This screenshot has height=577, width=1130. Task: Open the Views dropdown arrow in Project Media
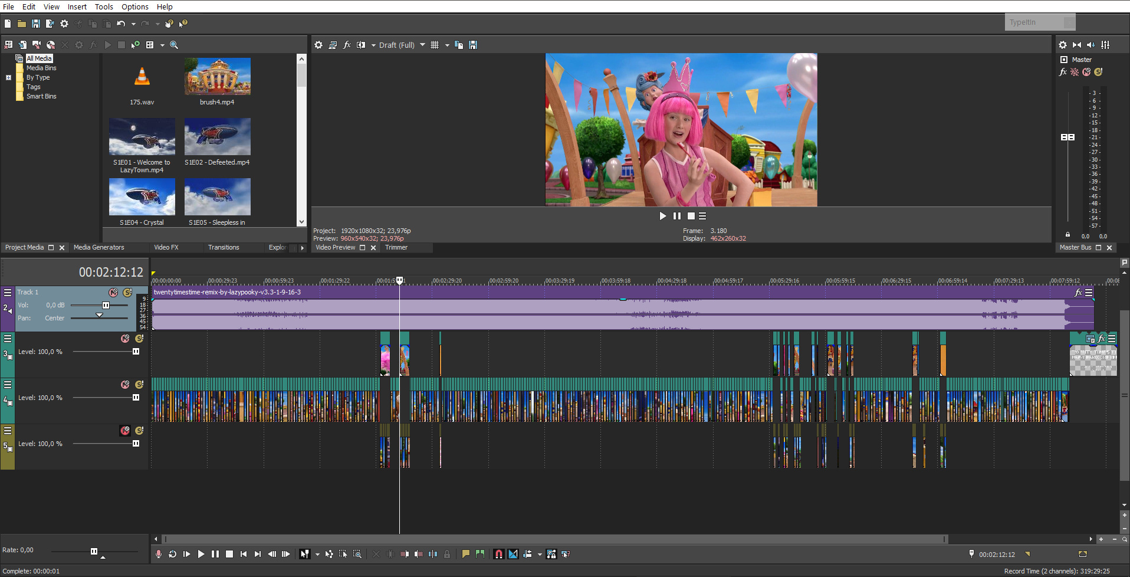[x=162, y=45]
